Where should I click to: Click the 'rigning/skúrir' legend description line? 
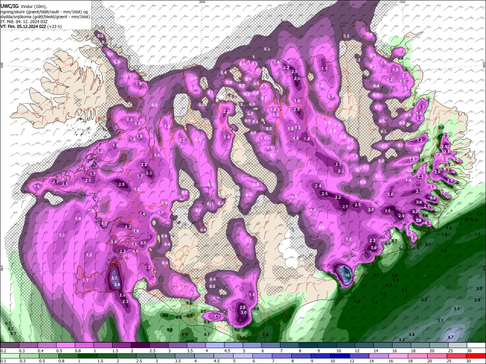click(x=44, y=12)
